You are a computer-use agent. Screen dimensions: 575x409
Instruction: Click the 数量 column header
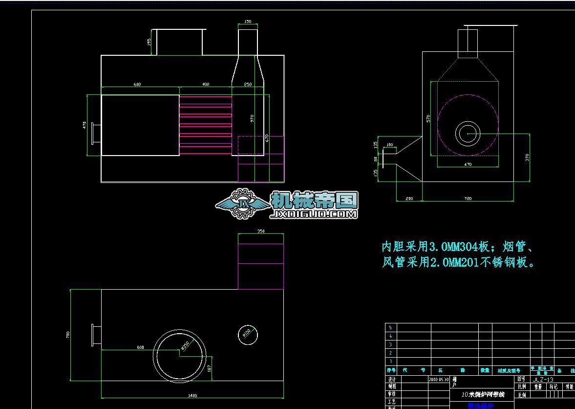[x=485, y=370]
